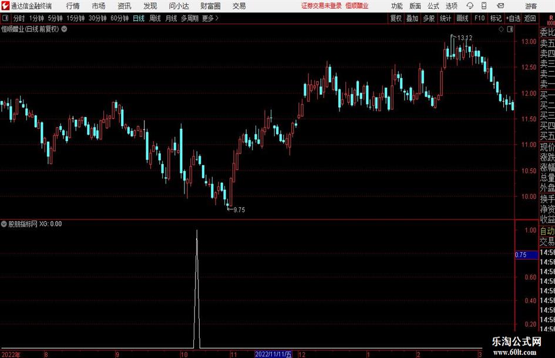The width and height of the screenshot is (555, 358).
Task: Click the 现价 row in side panel
Action: [547, 147]
